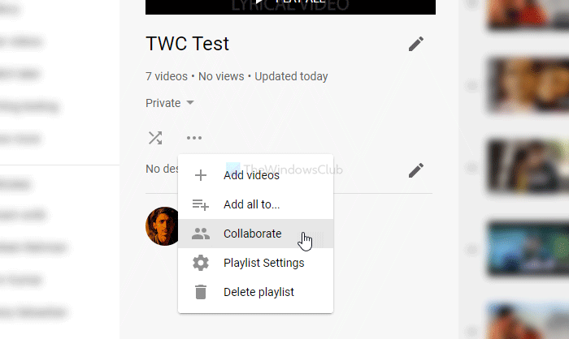Open Playlist Settings from the menu
Screen dimensions: 569x339
coord(263,263)
